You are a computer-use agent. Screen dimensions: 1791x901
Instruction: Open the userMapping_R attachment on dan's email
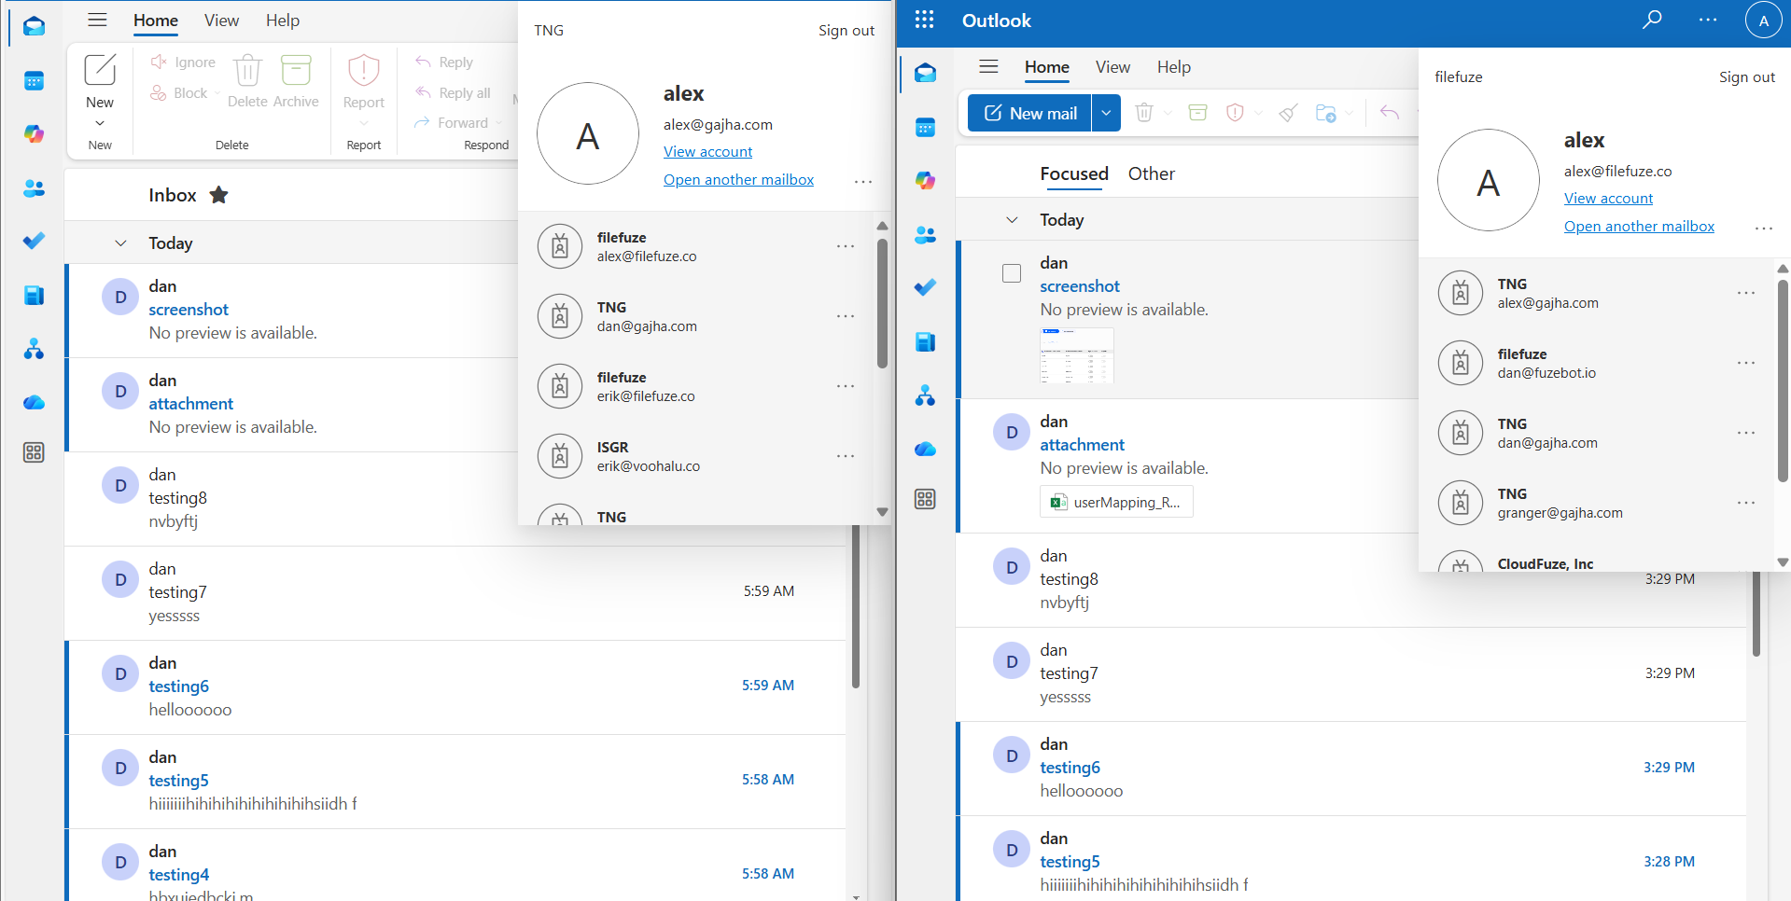click(1115, 501)
